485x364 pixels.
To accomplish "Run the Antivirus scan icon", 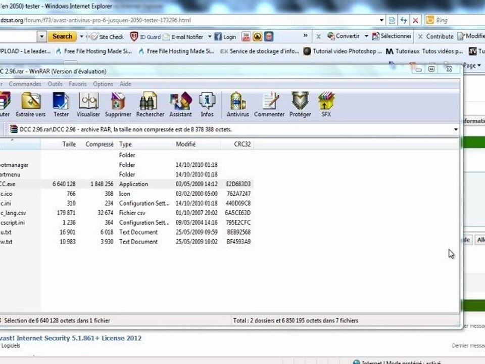I will click(x=237, y=104).
